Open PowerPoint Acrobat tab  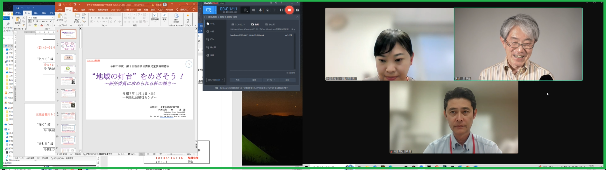pyautogui.click(x=169, y=10)
